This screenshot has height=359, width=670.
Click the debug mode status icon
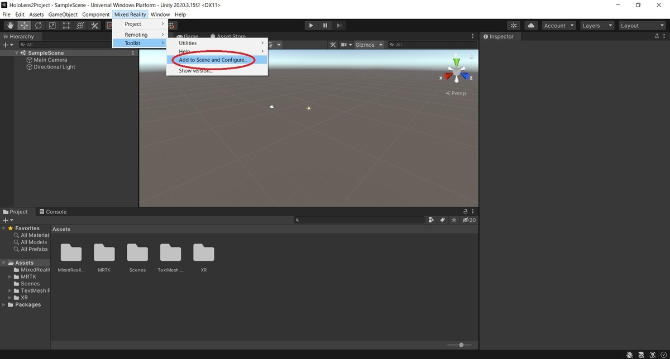coord(630,355)
